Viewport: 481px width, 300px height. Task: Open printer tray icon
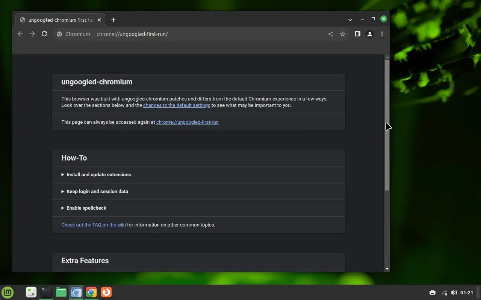(x=432, y=292)
